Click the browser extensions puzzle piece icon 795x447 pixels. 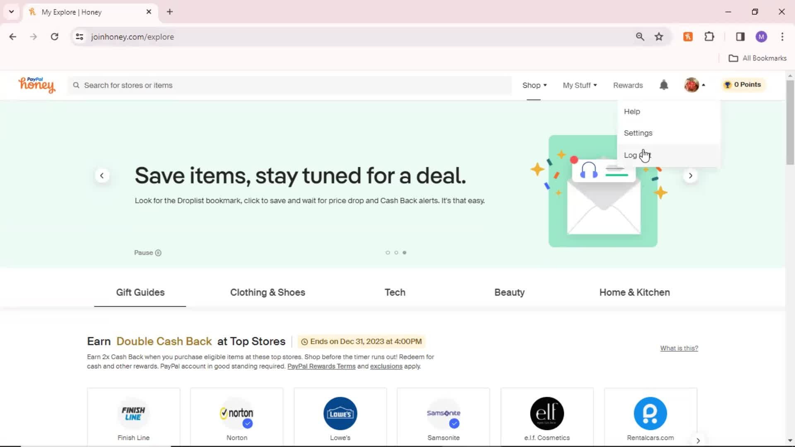pyautogui.click(x=709, y=36)
